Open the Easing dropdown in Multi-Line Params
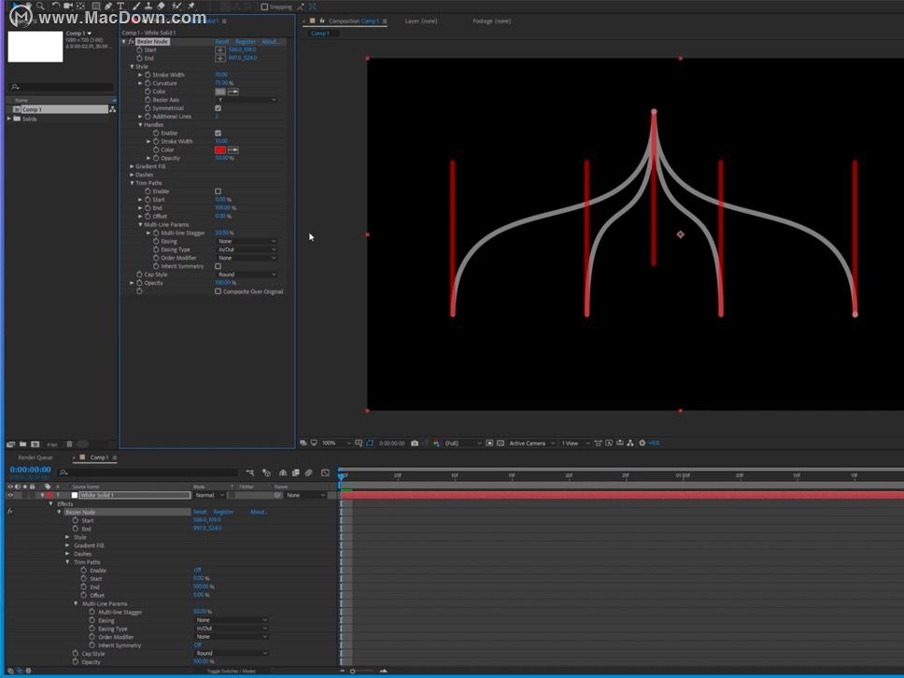904x678 pixels. [x=246, y=241]
